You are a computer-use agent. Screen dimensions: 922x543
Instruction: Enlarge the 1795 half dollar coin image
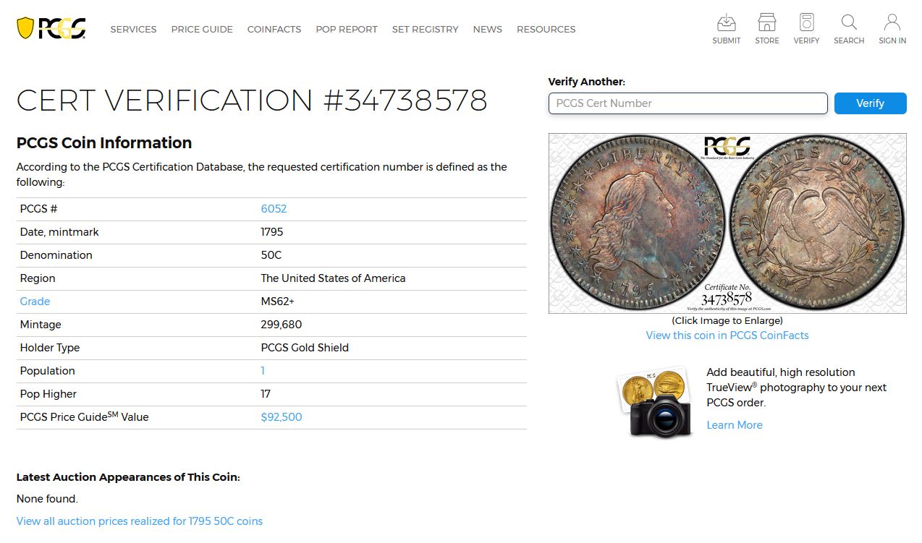tap(727, 223)
